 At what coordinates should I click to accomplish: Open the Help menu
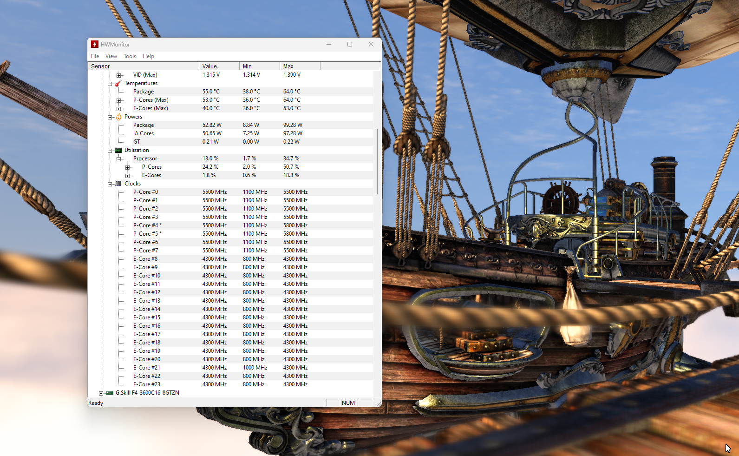[148, 56]
